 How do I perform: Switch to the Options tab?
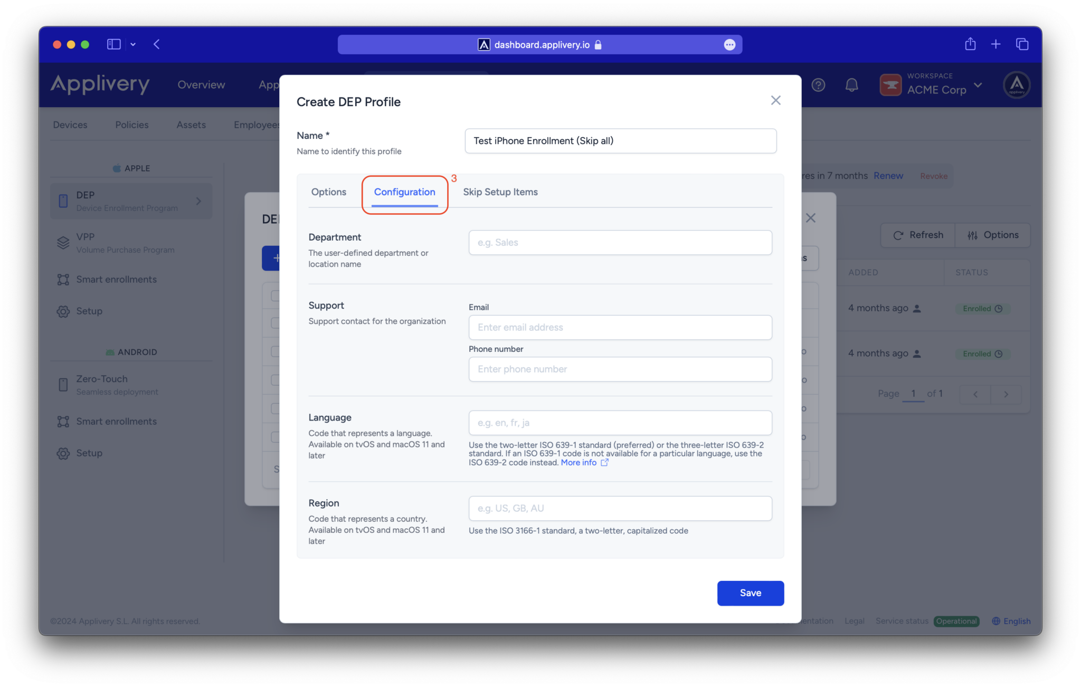click(328, 192)
